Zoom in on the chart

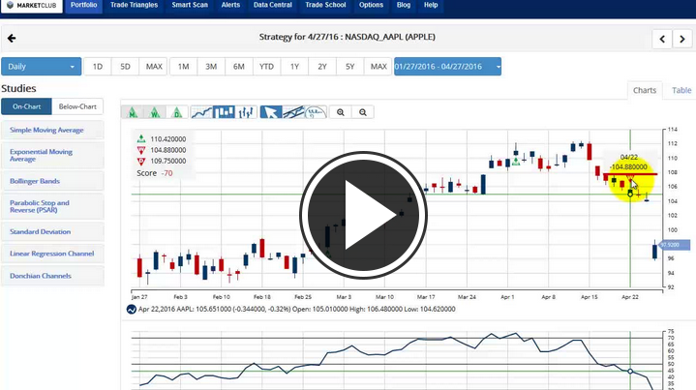coord(341,112)
